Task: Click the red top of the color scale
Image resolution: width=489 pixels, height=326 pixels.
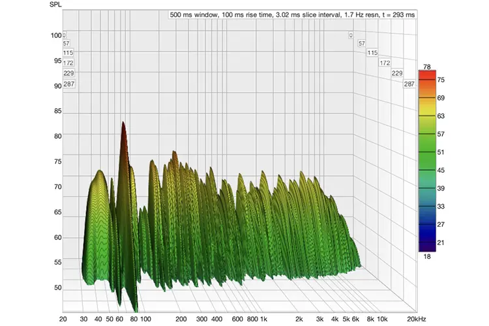Action: 427,75
